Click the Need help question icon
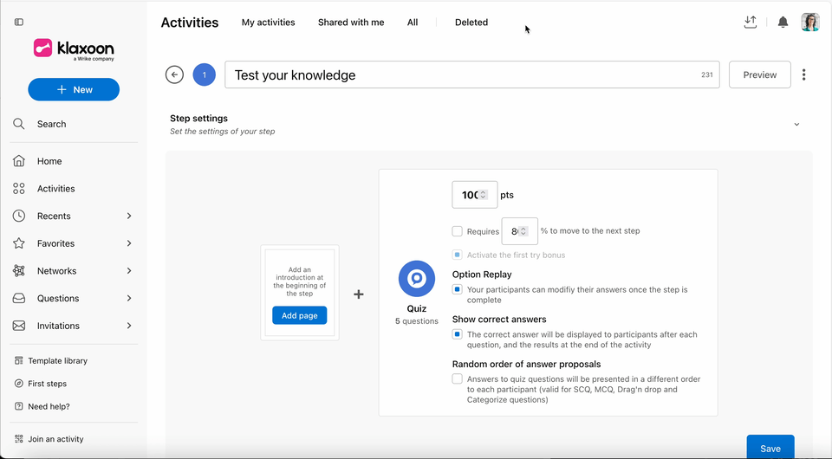The image size is (832, 459). [18, 406]
